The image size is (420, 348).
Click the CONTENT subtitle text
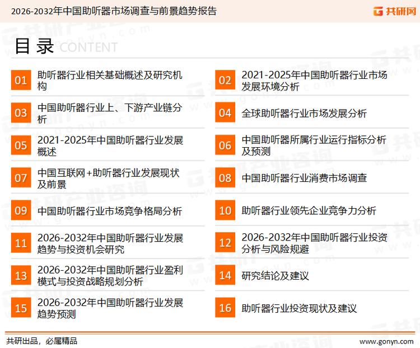pyautogui.click(x=88, y=48)
